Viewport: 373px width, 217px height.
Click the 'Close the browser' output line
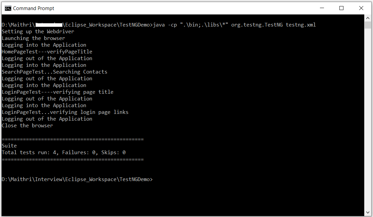(27, 125)
